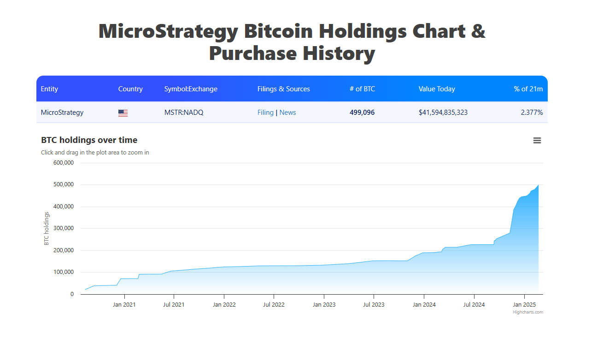597x338 pixels.
Task: Click the % of 21m column header
Action: [528, 89]
